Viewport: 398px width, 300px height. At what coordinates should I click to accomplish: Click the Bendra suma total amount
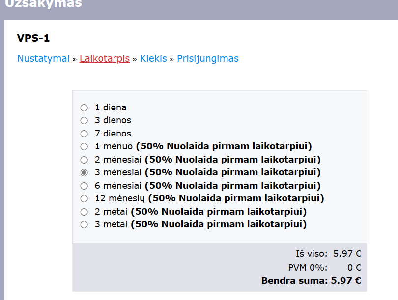pos(346,281)
